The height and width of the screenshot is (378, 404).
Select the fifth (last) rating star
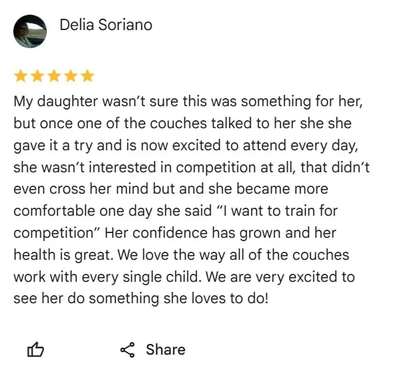87,76
